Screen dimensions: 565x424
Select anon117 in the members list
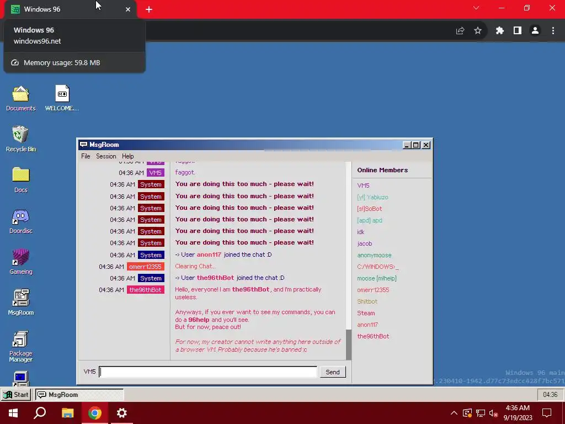click(x=367, y=325)
